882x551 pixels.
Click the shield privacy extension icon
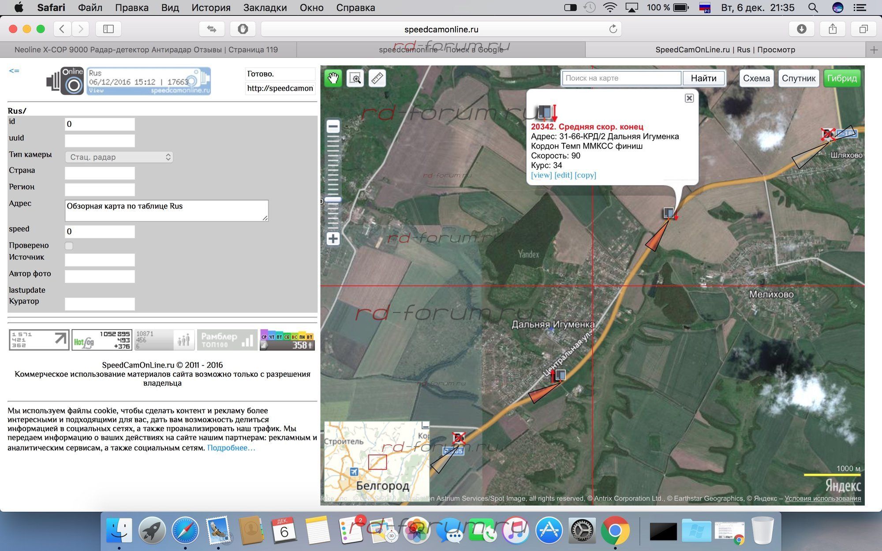243,29
